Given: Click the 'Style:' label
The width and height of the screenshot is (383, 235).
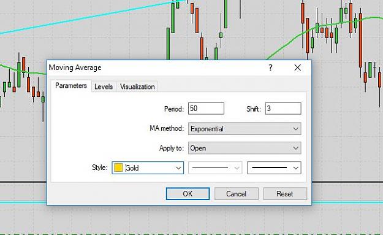Looking at the screenshot, I should coord(100,168).
